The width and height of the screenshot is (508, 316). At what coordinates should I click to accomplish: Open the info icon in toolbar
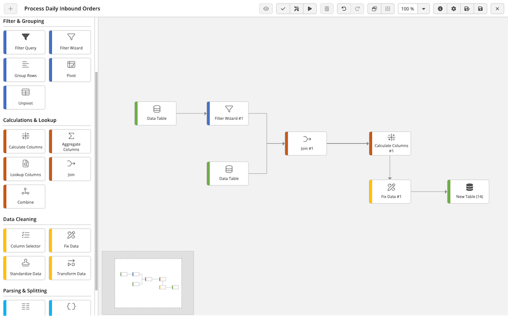(x=440, y=9)
